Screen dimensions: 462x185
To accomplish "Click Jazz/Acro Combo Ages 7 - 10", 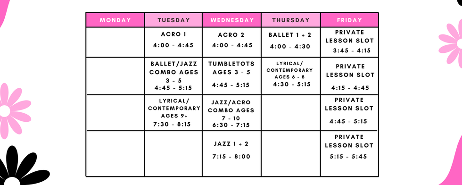I will (x=231, y=112).
